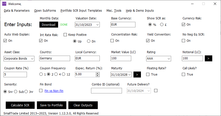
Task: Select the £ SCR display option
Action: pyautogui.click(x=162, y=25)
